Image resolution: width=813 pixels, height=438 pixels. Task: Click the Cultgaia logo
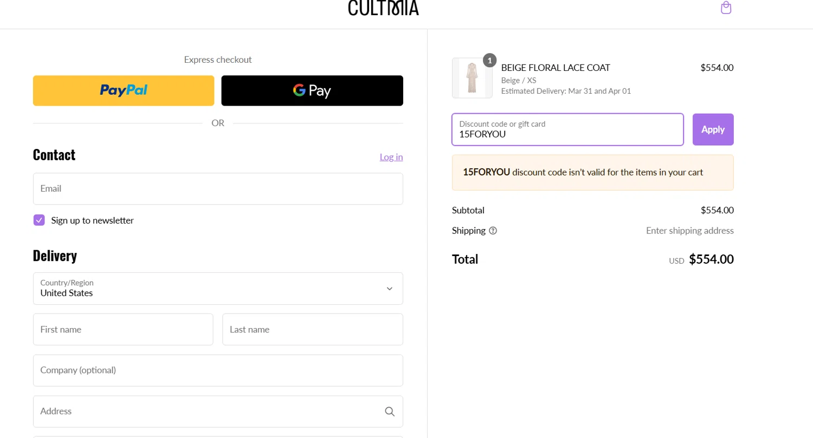click(x=383, y=8)
